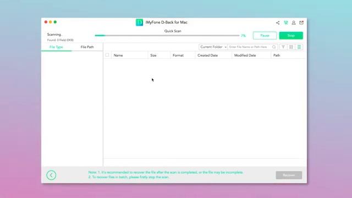
Task: Switch to grid thumbnail view
Action: [291, 47]
